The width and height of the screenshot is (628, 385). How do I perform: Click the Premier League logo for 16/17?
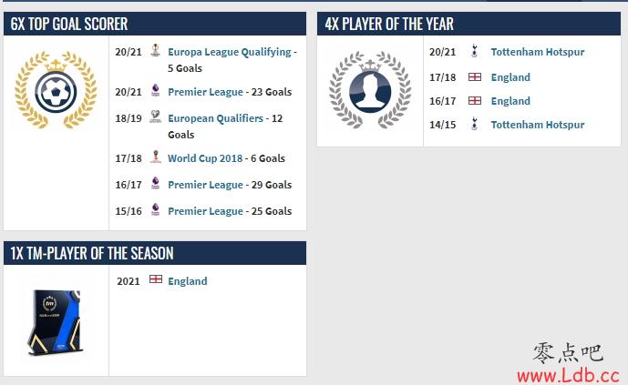pyautogui.click(x=155, y=183)
